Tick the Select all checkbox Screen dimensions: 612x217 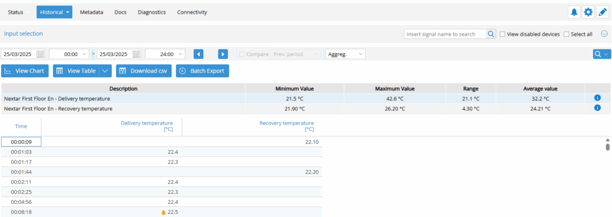coord(567,35)
